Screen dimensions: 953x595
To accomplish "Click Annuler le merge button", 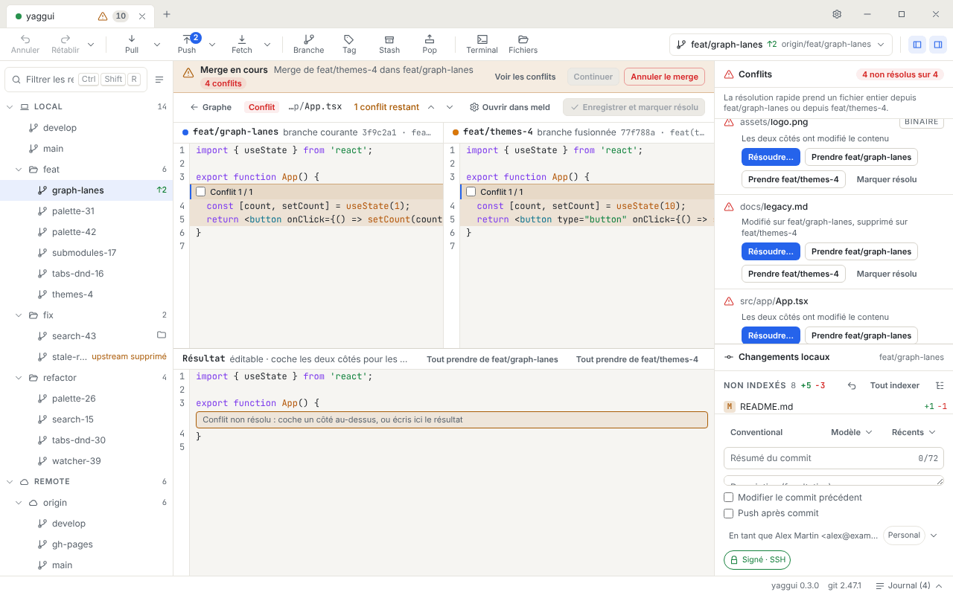I will (664, 77).
